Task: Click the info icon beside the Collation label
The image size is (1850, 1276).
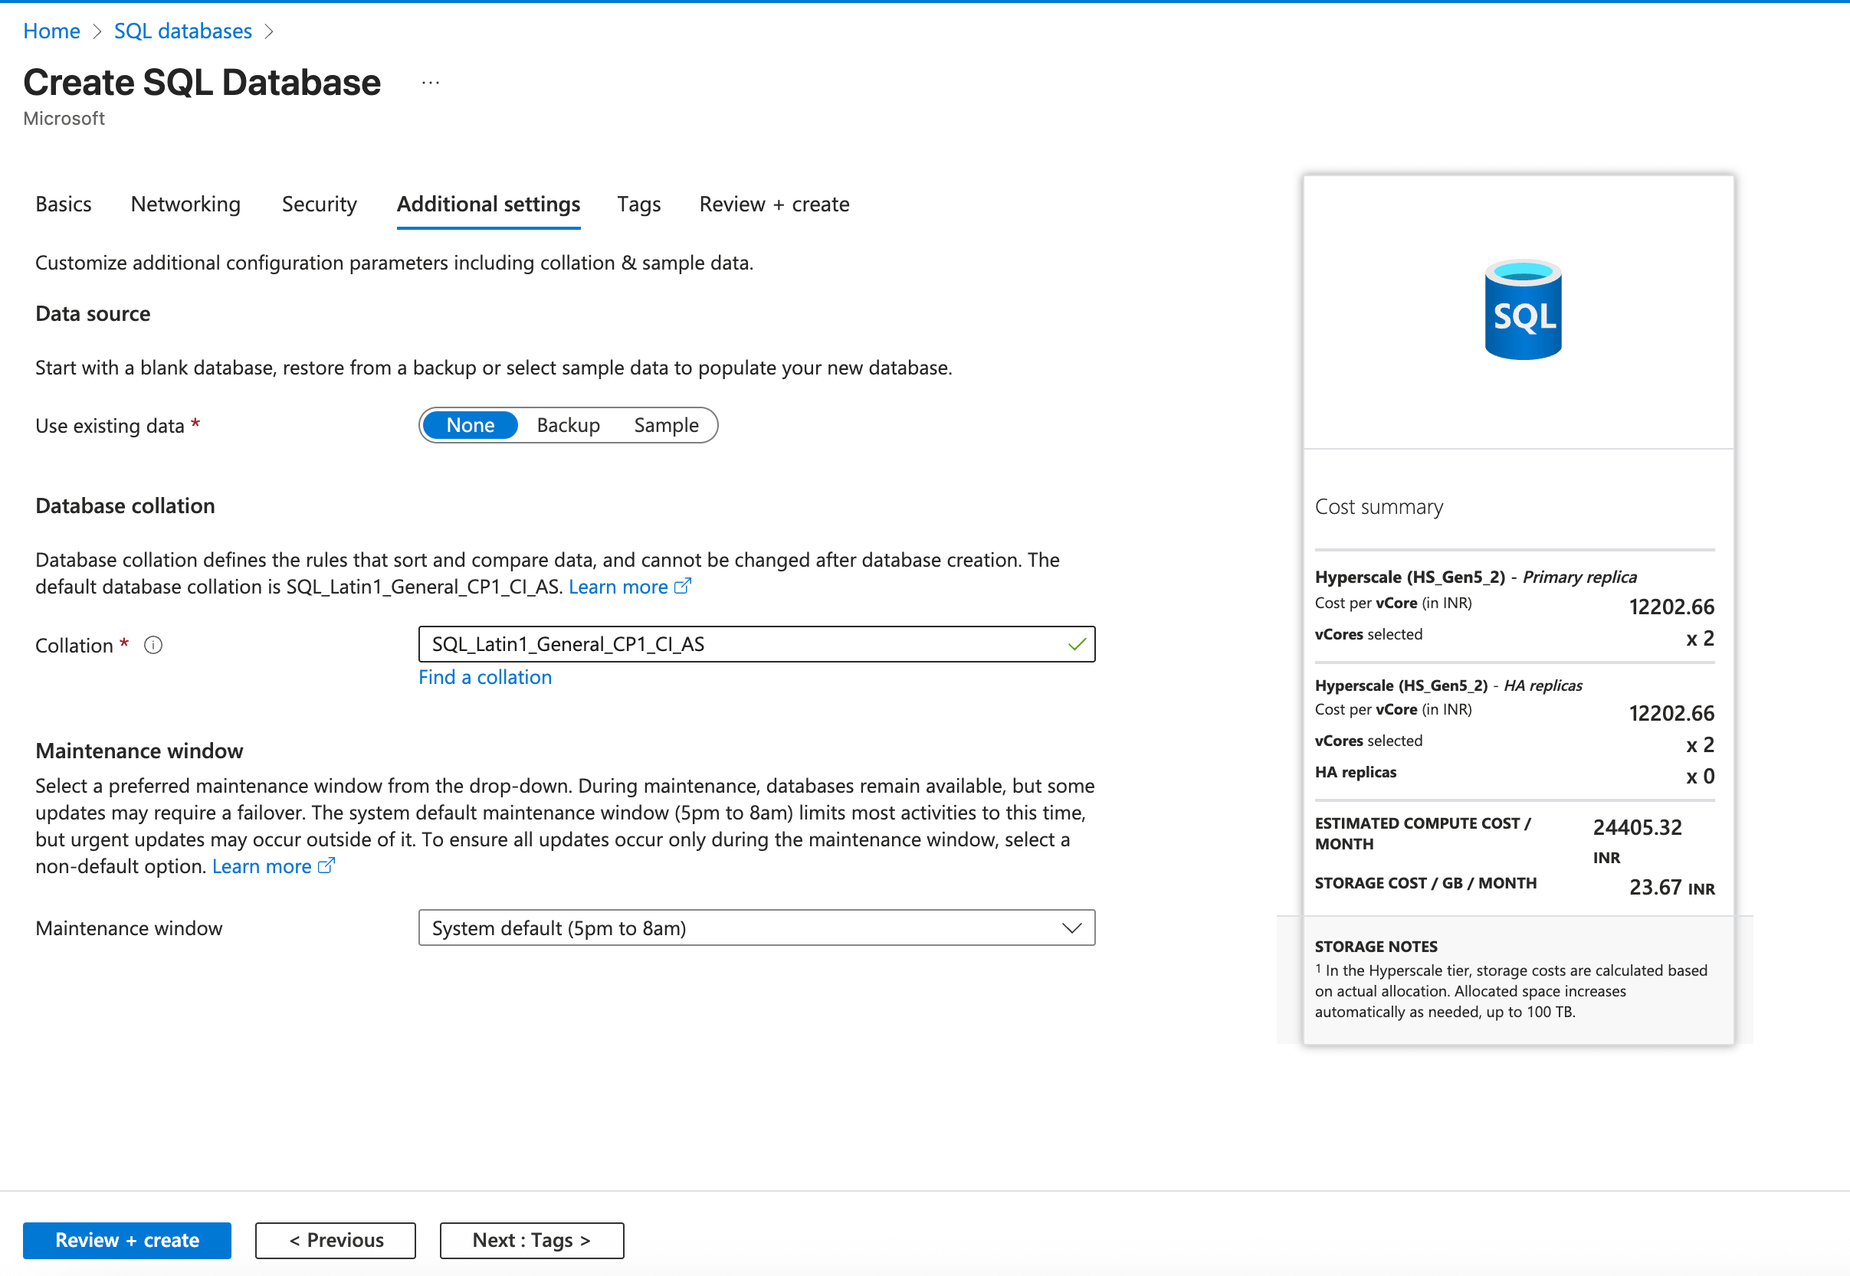Action: click(x=153, y=645)
